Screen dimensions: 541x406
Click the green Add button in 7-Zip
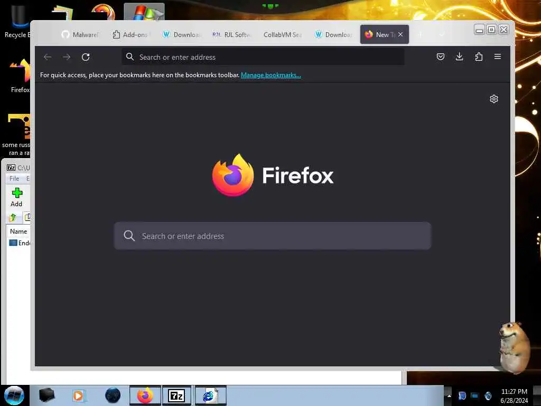[16, 197]
